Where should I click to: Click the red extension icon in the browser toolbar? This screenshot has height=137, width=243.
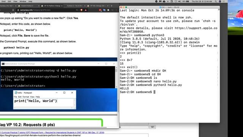(x=100, y=10)
